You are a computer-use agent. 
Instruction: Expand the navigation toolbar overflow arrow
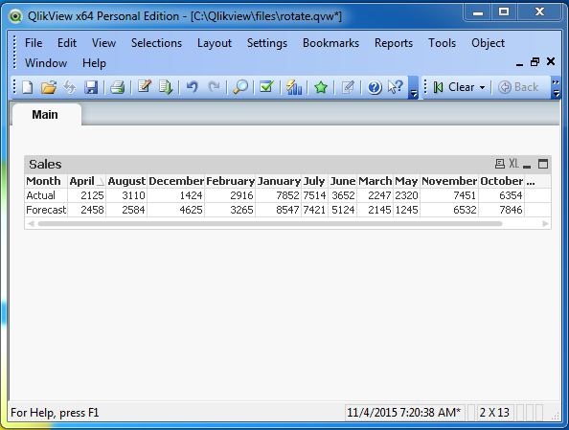pos(556,87)
